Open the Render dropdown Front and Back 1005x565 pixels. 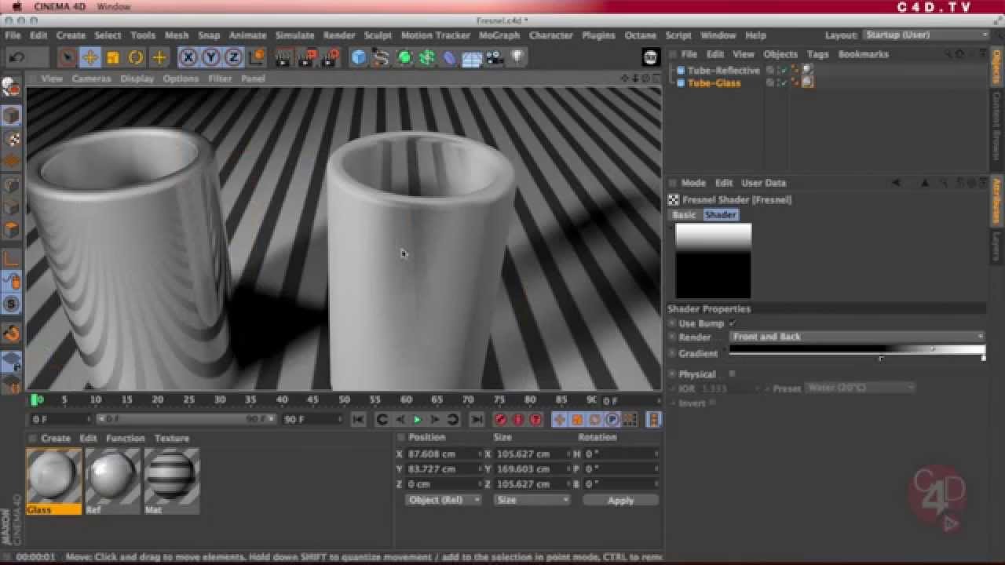coord(857,337)
